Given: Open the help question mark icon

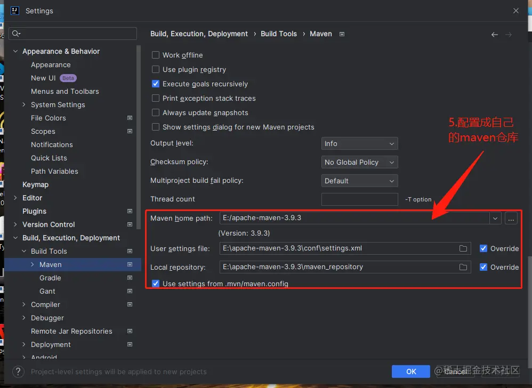Looking at the screenshot, I should pyautogui.click(x=18, y=371).
